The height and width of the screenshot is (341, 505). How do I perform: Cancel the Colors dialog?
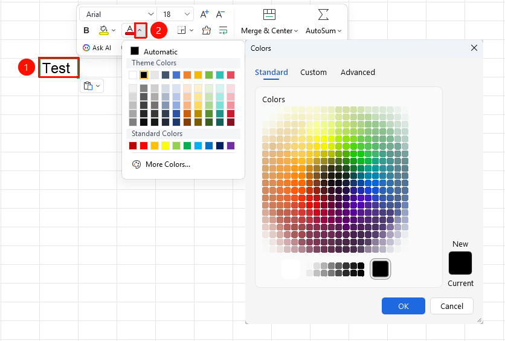[x=451, y=306]
